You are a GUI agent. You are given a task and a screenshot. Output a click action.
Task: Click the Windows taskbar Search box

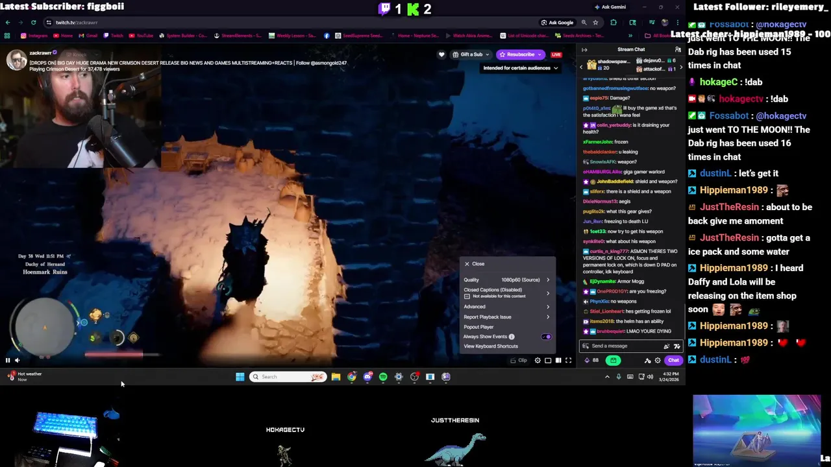(x=288, y=377)
